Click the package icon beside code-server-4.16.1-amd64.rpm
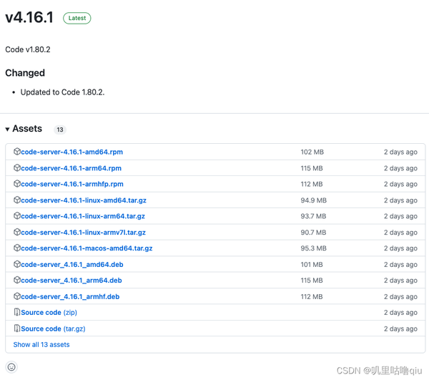 [x=17, y=152]
